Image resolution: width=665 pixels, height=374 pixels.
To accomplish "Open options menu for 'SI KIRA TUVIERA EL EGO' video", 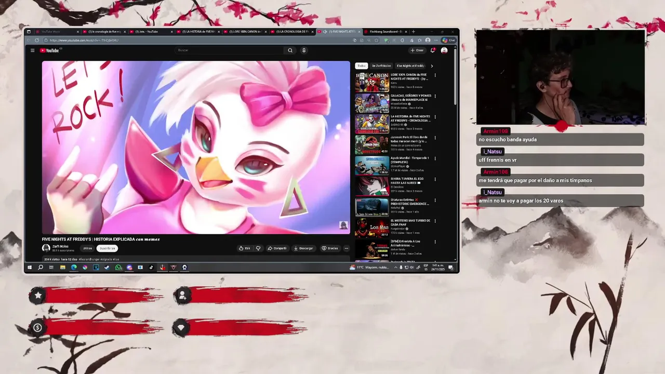I will [435, 179].
